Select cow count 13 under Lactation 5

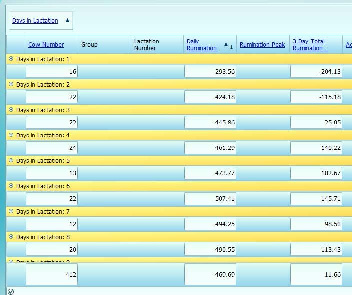(52, 173)
